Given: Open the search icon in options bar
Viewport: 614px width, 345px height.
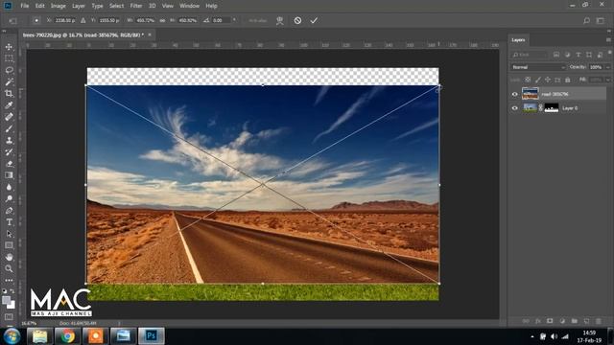Looking at the screenshot, I should point(586,20).
